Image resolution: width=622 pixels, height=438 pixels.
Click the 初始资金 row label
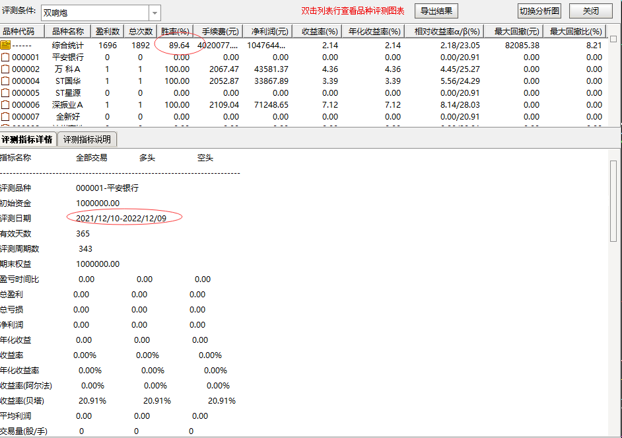[x=15, y=203]
